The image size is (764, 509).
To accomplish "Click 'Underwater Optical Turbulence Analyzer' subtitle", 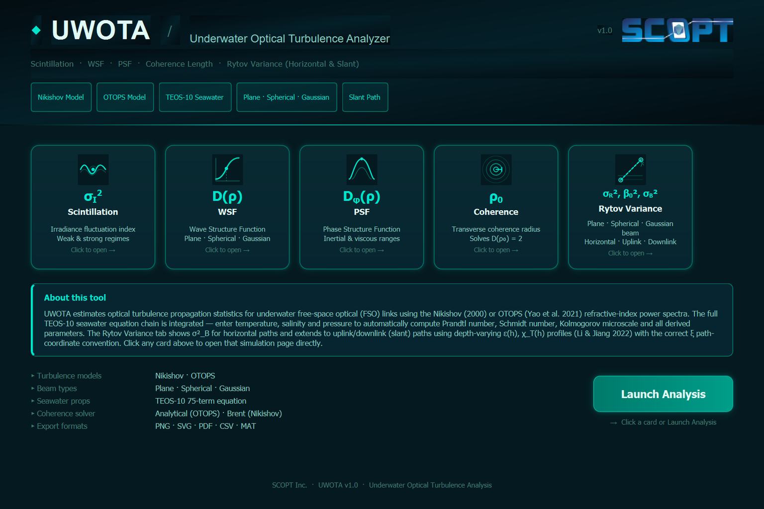I will click(289, 39).
